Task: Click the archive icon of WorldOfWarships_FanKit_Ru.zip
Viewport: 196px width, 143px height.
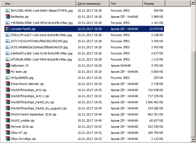Action: [8, 102]
